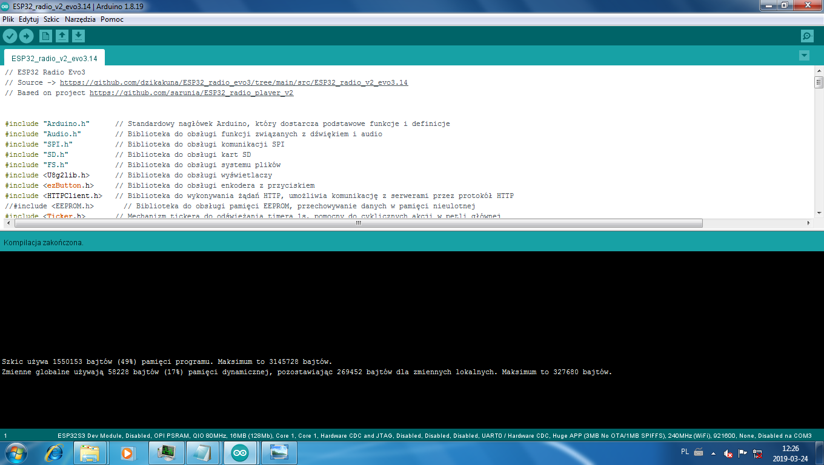824x465 pixels.
Task: Open a sketch with the Open icon
Action: 62,36
